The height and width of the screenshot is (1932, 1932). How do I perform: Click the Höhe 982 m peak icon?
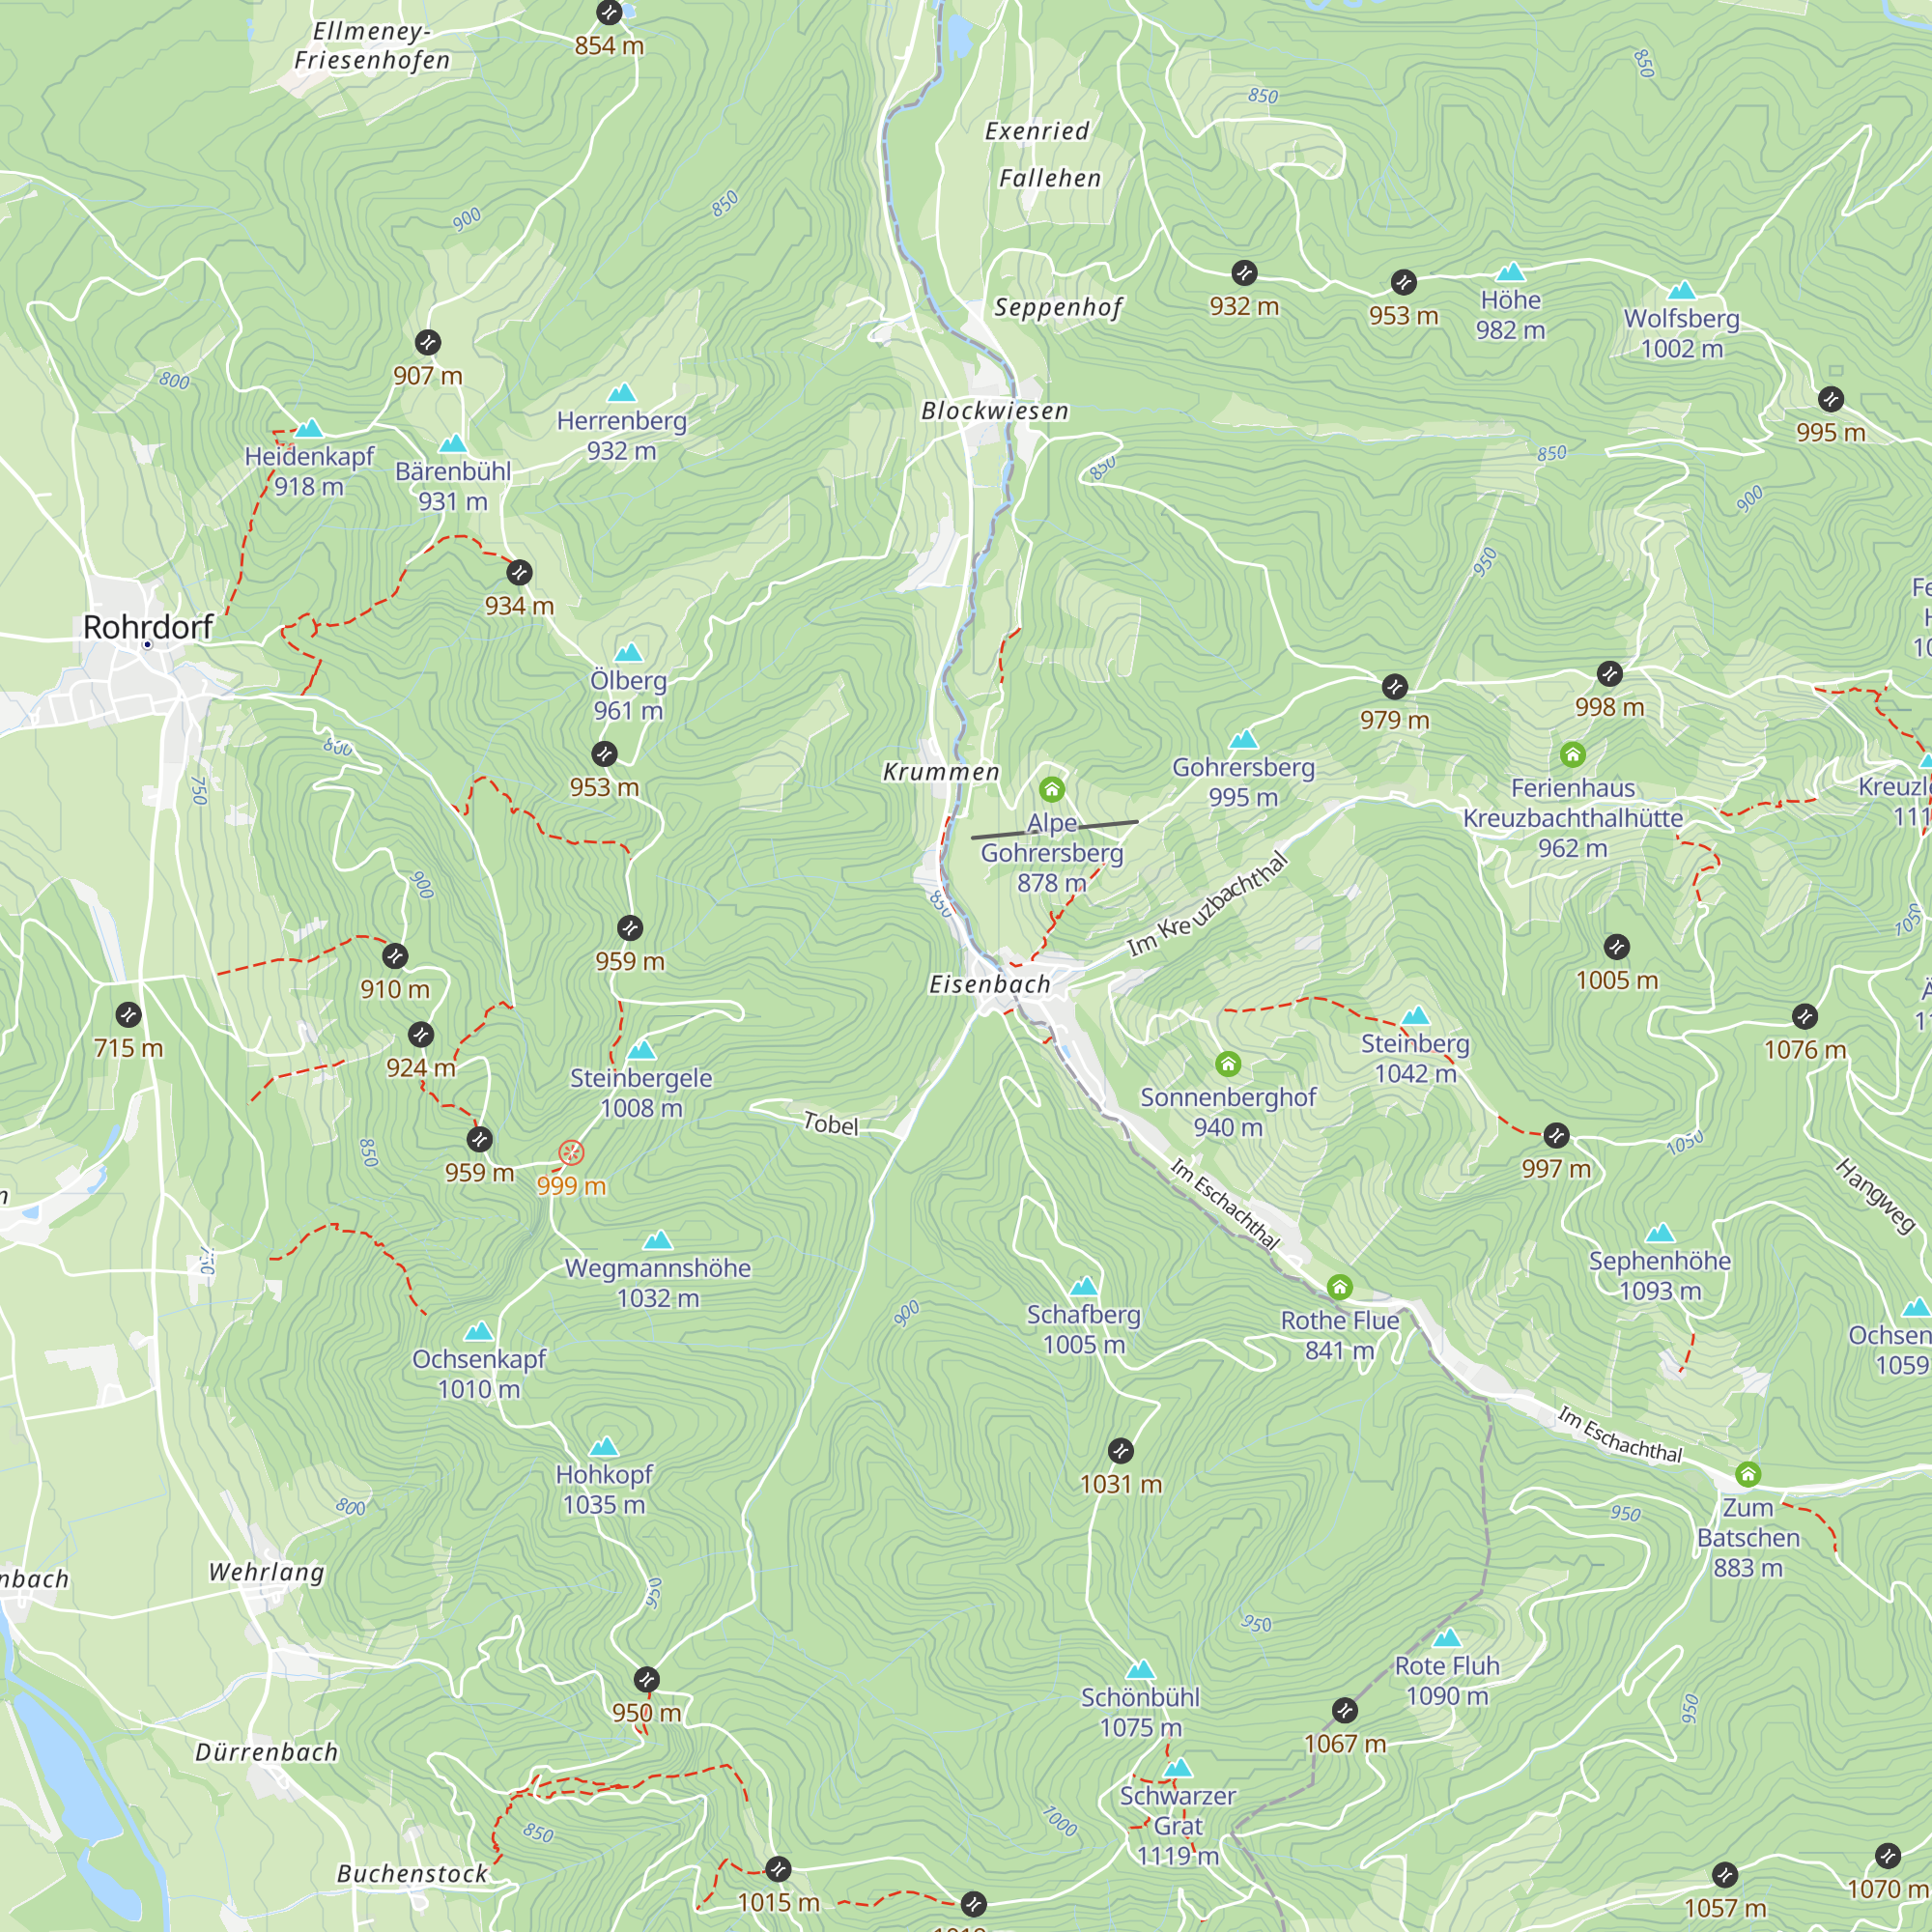click(x=1510, y=272)
